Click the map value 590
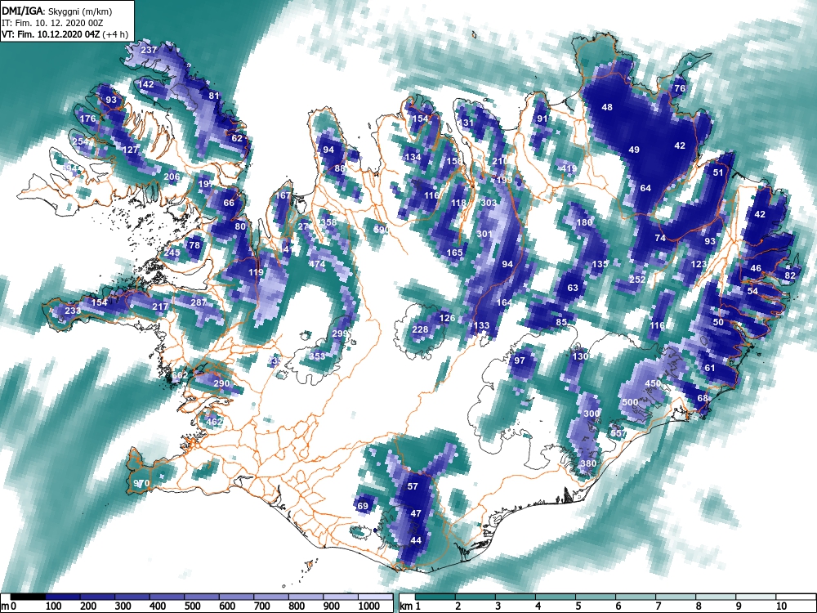 pos(382,230)
